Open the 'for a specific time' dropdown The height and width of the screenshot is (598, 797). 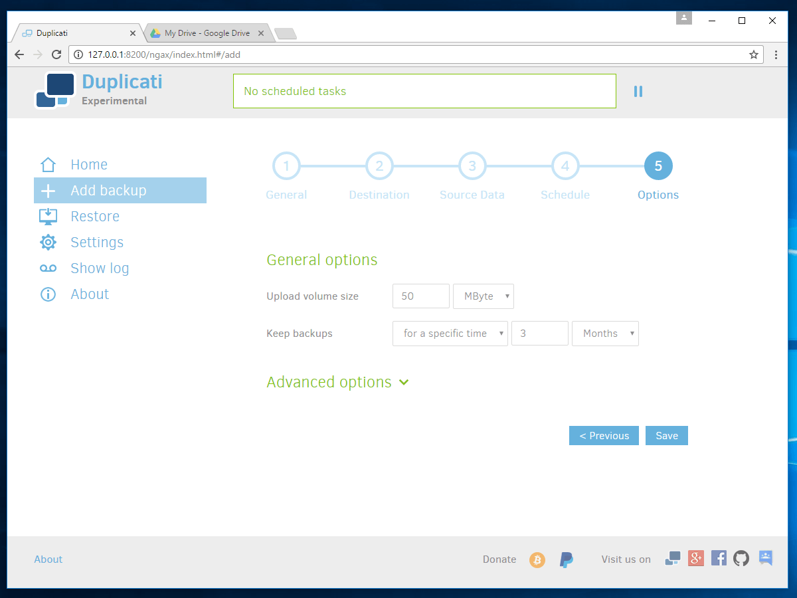[450, 334]
